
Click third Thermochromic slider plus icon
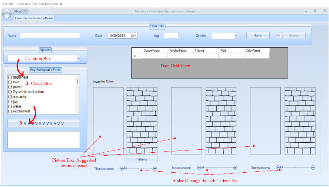tap(313, 167)
